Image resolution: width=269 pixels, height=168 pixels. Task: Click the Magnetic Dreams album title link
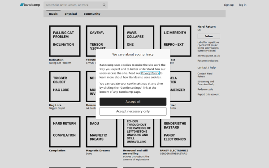[98, 151]
